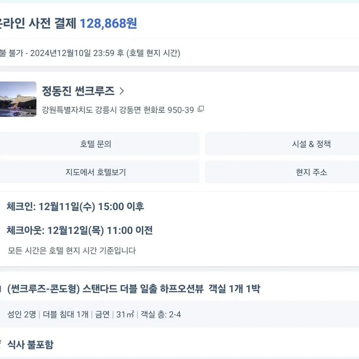Image resolution: width=359 pixels, height=359 pixels.
Task: Open the 시설 & 정책 button
Action: pyautogui.click(x=282, y=144)
